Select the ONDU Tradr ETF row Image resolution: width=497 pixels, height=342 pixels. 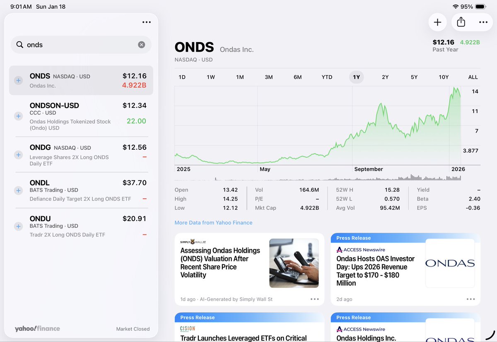click(81, 226)
